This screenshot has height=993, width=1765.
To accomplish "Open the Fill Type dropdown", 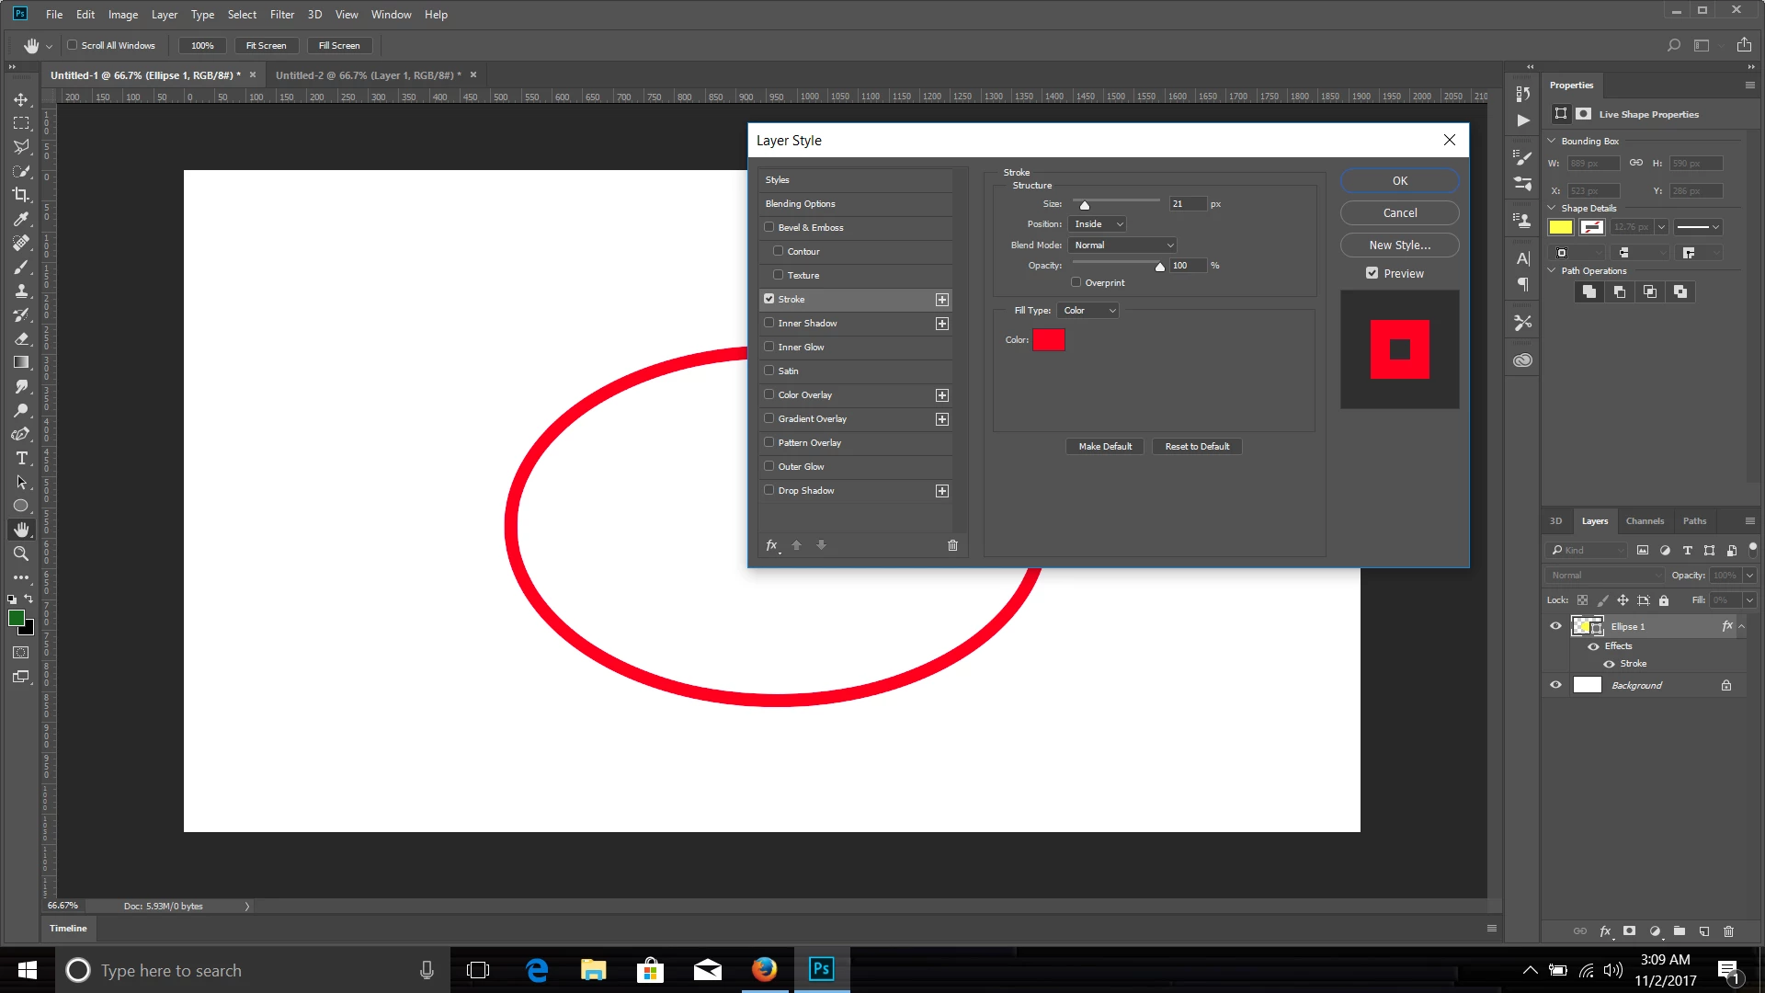I will [x=1088, y=311].
